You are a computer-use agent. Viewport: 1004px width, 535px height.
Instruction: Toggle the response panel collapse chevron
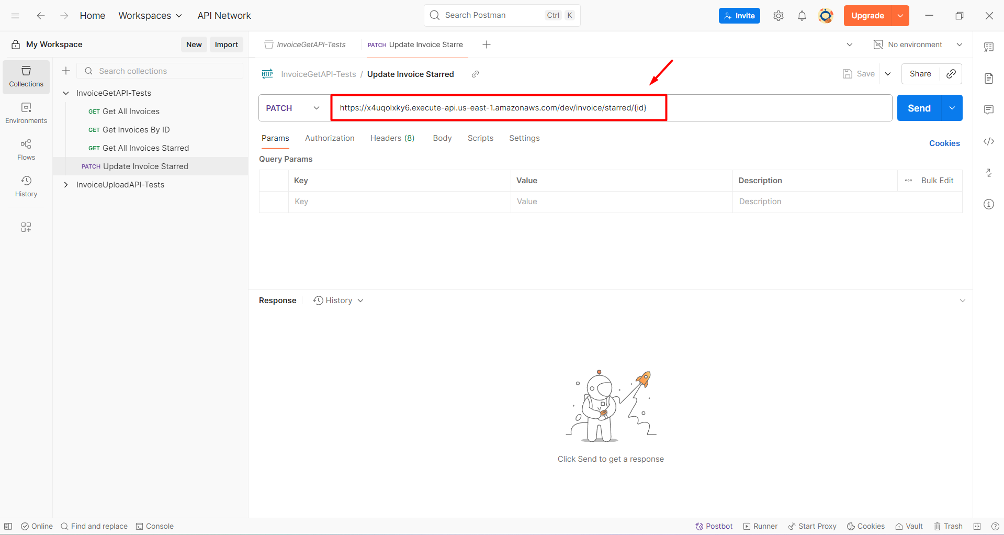tap(963, 300)
